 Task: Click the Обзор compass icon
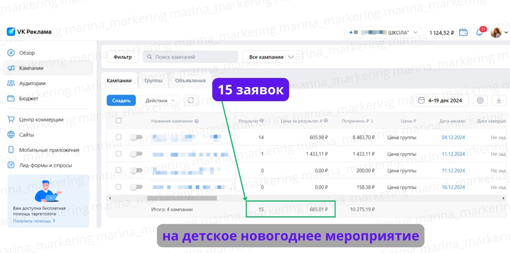click(x=11, y=53)
